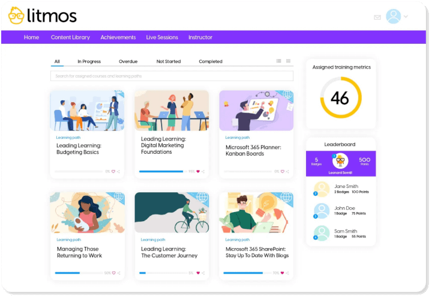Select the Not Started tab
Viewport: 432px width, 298px height.
point(169,61)
